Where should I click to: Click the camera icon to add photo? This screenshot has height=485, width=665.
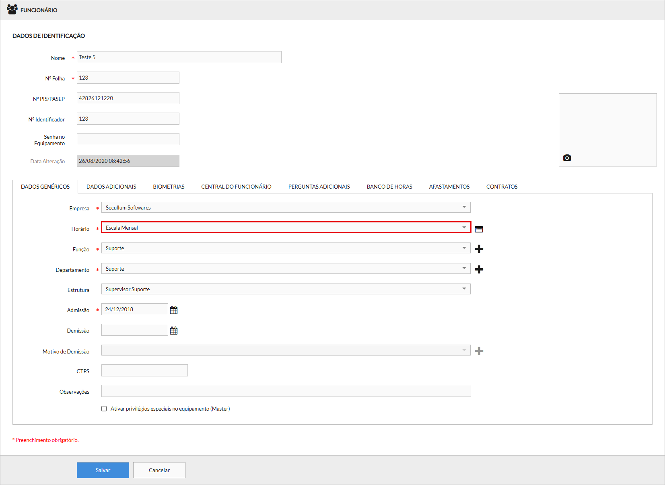[x=567, y=158]
